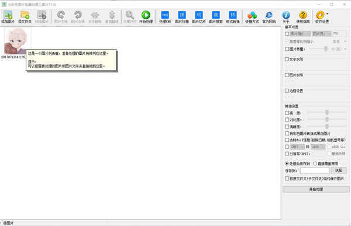Image resolution: width=351 pixels, height=226 pixels.
Task: Click the 图片质量 quality slider handle
Action: click(x=326, y=49)
